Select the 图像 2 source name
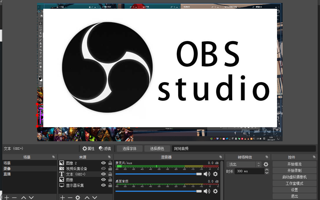This screenshot has width=320, height=200. click(x=71, y=163)
